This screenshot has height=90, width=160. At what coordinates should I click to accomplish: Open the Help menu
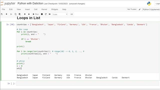(64, 9)
